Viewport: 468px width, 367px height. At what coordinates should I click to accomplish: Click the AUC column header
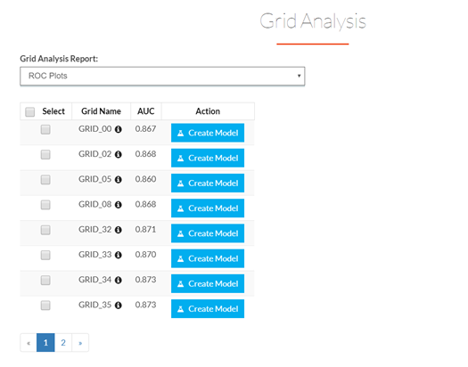[146, 111]
